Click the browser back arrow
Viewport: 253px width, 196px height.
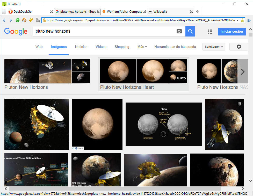click(4, 20)
